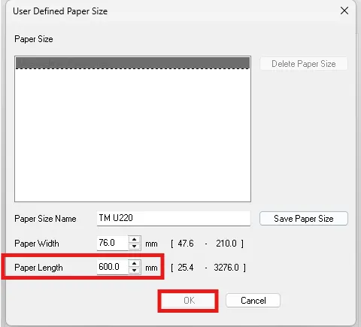The width and height of the screenshot is (361, 327).
Task: Focus the Paper Size Name field
Action: [174, 218]
